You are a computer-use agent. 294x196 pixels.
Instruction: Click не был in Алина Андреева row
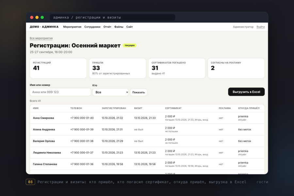139,129
